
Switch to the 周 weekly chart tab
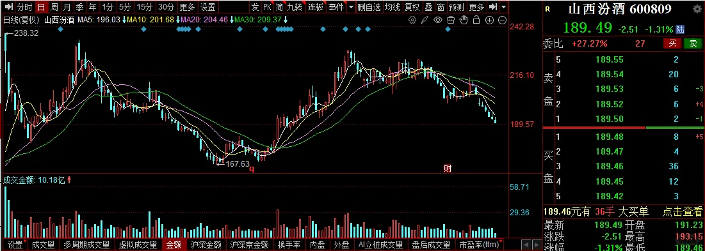pyautogui.click(x=54, y=7)
